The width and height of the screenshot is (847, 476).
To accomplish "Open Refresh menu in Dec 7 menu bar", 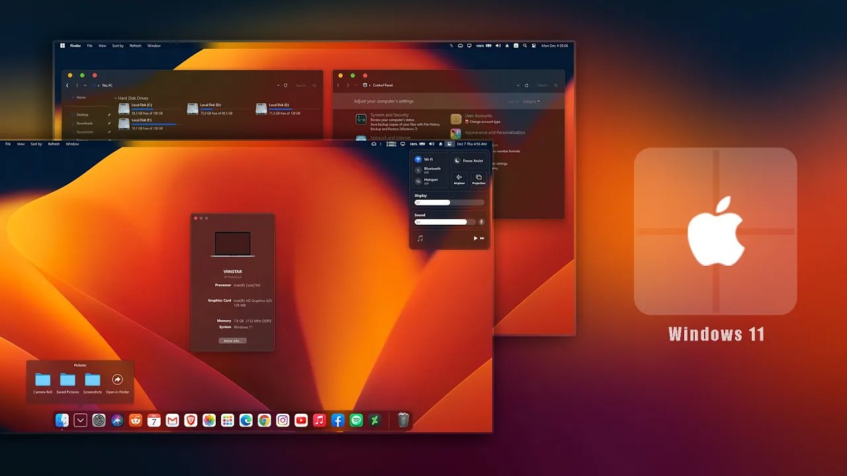I will [x=54, y=143].
